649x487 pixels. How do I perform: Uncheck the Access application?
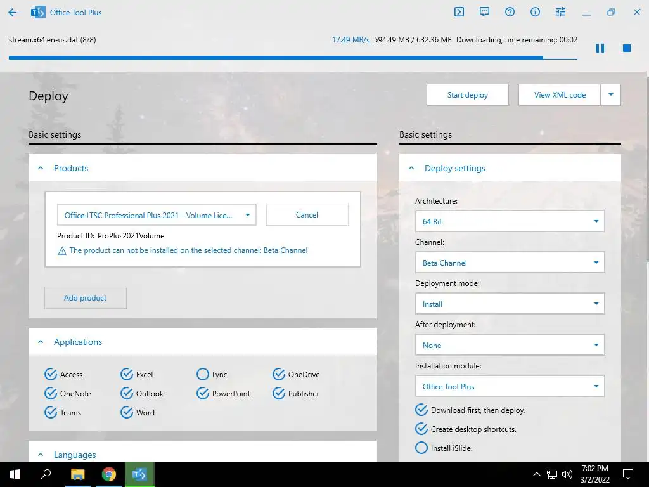pos(51,374)
